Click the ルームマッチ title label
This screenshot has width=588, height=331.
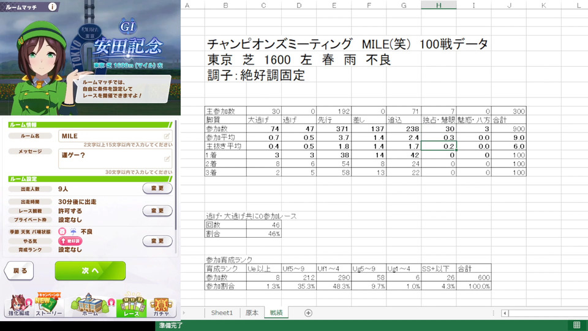[21, 7]
